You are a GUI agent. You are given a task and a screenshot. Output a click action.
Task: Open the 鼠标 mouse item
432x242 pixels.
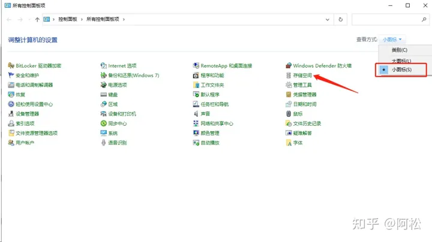(298, 114)
